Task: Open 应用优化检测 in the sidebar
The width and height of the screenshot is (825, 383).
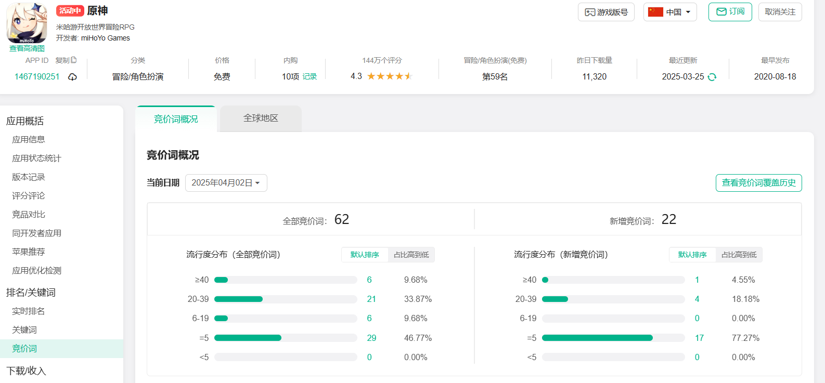Action: click(x=36, y=271)
